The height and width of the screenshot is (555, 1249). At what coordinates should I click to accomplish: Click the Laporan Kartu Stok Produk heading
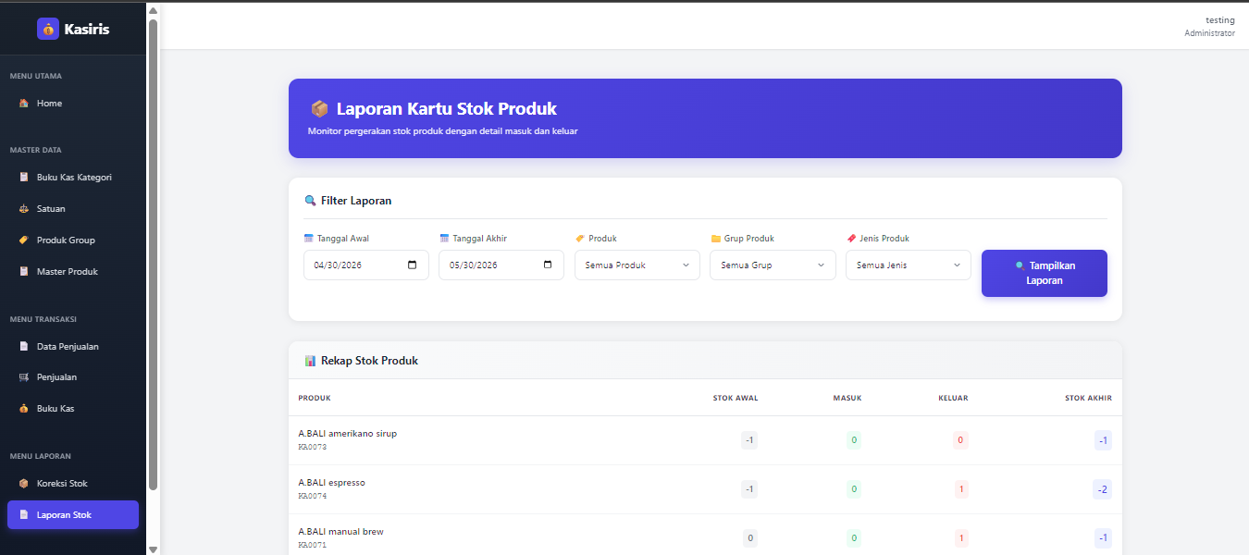pyautogui.click(x=447, y=109)
